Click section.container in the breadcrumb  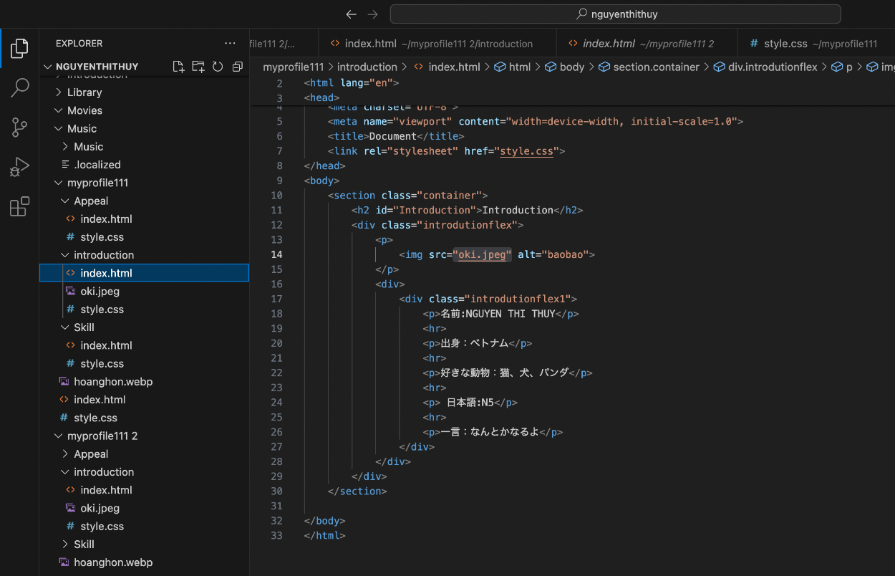pos(656,67)
